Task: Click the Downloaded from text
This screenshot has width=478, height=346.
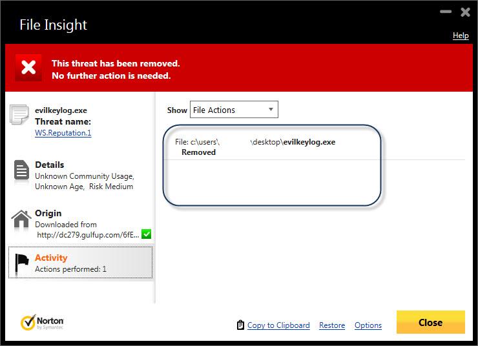Action: point(66,225)
